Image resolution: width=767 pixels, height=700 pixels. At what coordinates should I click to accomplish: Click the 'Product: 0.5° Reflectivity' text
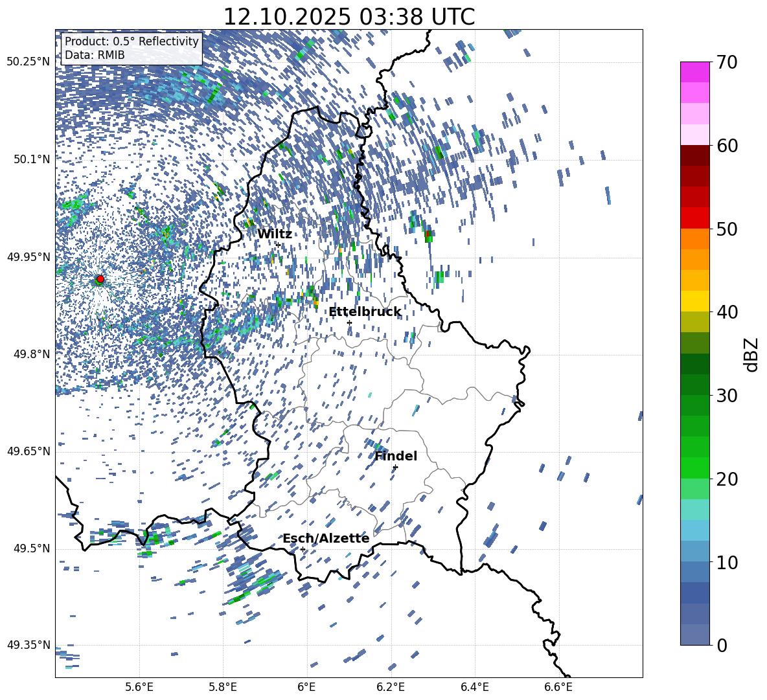point(132,41)
